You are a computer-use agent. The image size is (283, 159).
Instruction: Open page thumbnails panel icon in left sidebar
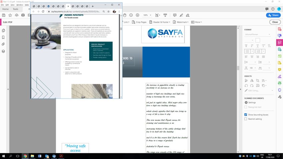coord(3,31)
